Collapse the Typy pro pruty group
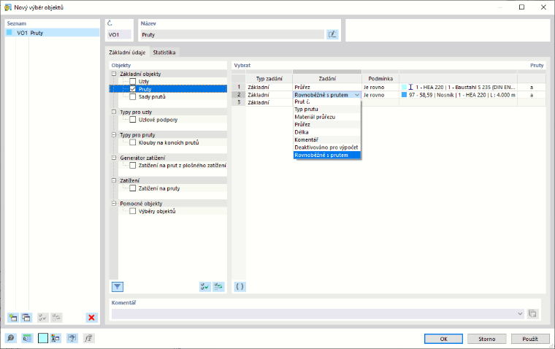 114,135
